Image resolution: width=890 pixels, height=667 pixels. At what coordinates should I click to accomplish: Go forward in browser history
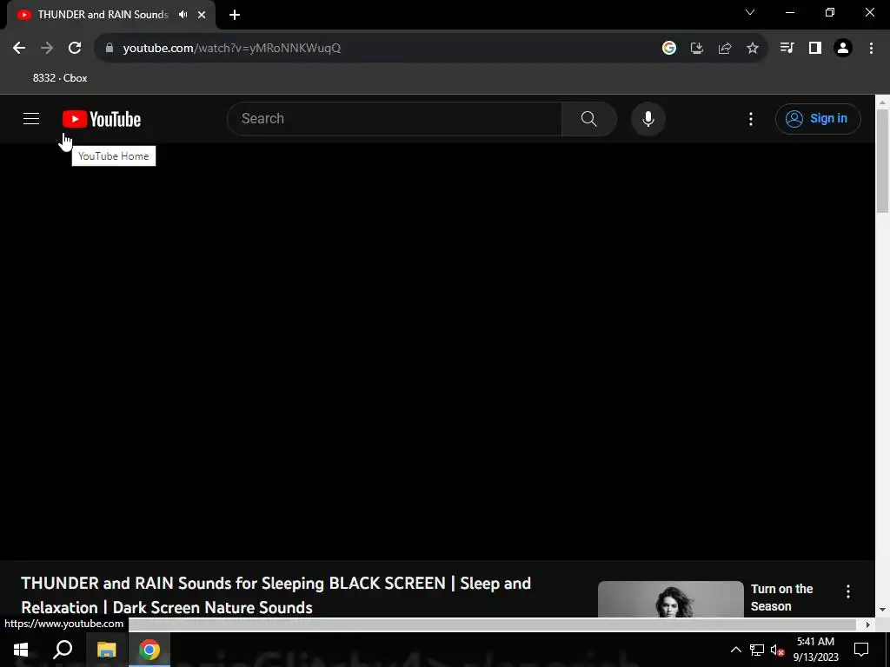(47, 49)
